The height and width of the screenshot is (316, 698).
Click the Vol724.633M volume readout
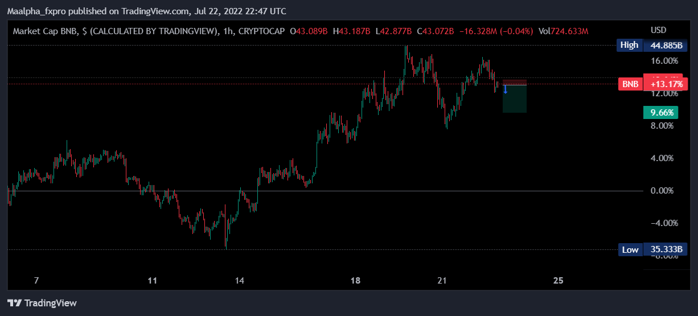(564, 30)
